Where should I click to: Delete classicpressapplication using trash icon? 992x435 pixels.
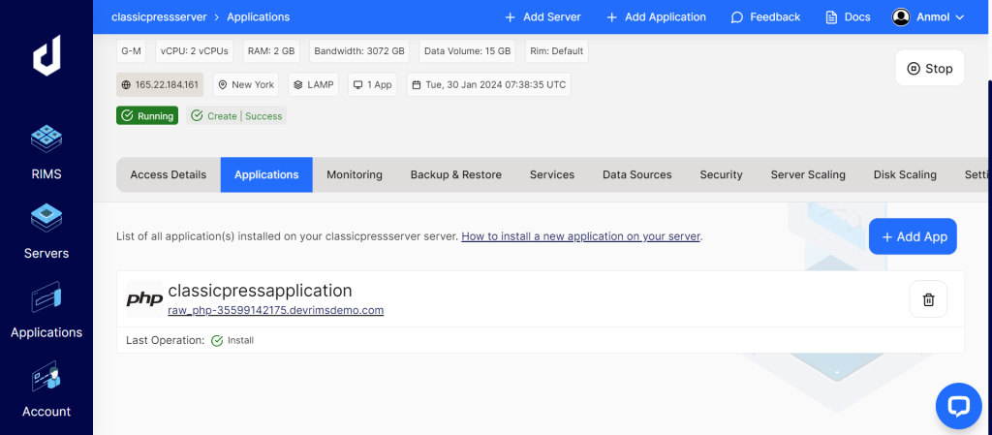[x=928, y=299]
